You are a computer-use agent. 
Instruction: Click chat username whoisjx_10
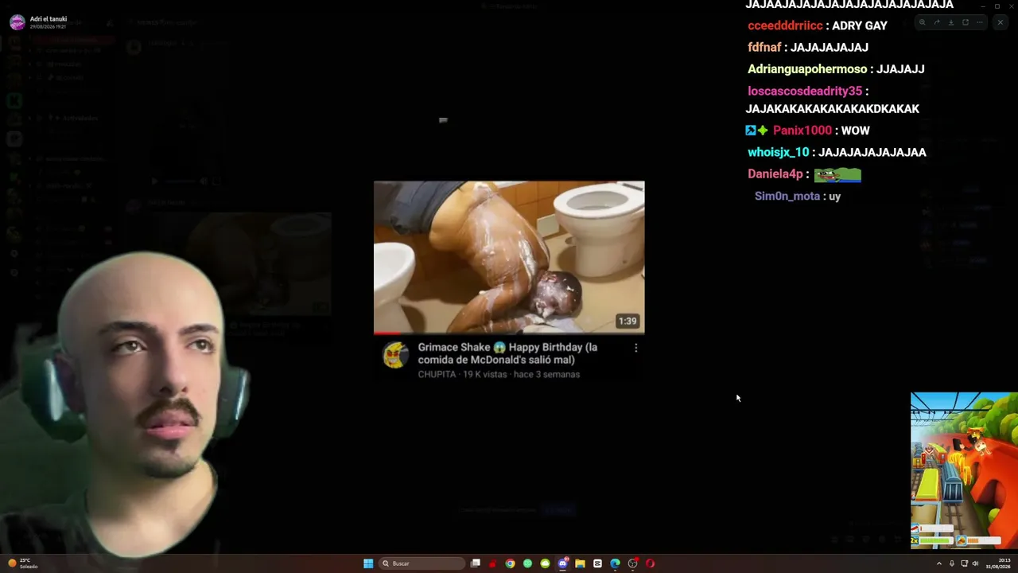779,152
